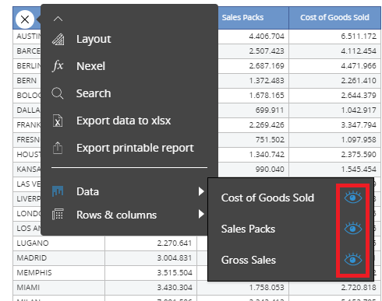The height and width of the screenshot is (301, 382).
Task: Choose Export printable report
Action: click(135, 148)
